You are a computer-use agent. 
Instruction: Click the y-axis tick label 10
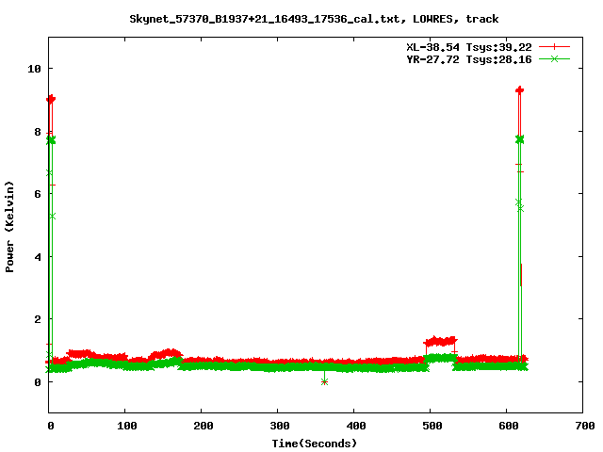click(34, 69)
